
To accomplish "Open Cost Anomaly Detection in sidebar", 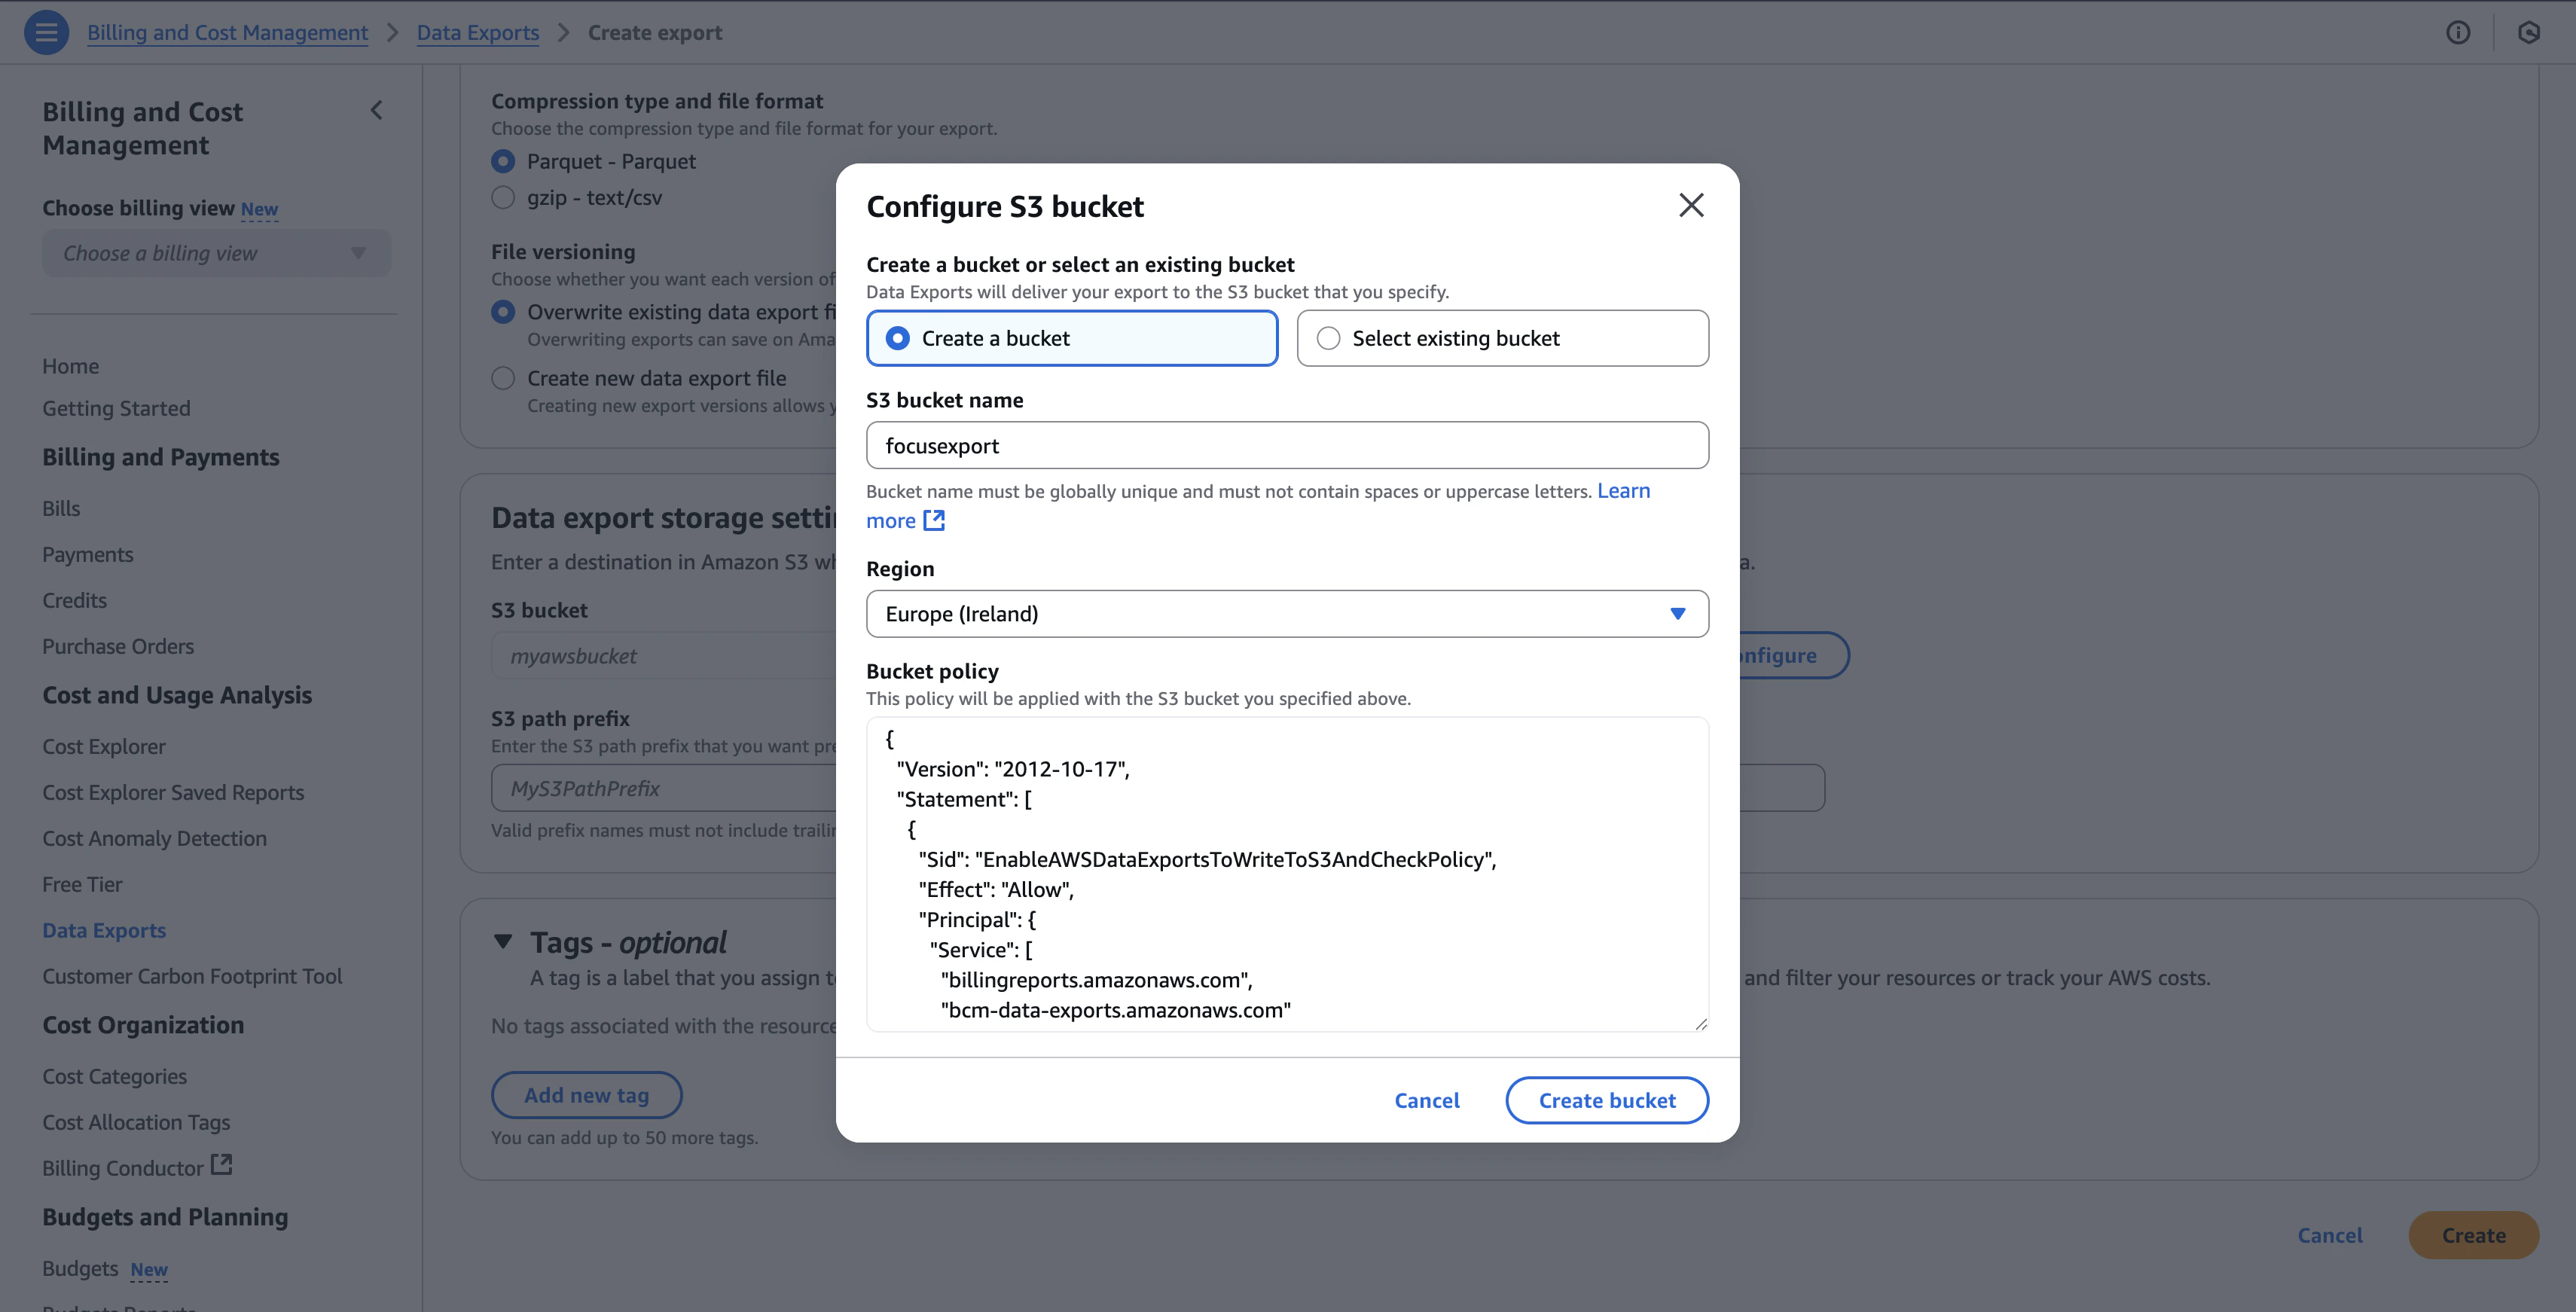I will click(x=154, y=838).
